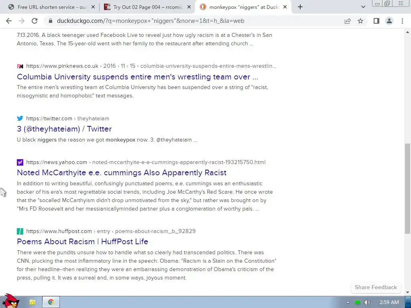Open the browser side panel
The image size is (411, 308).
click(x=376, y=21)
